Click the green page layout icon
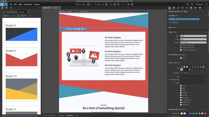 tap(88, 4)
